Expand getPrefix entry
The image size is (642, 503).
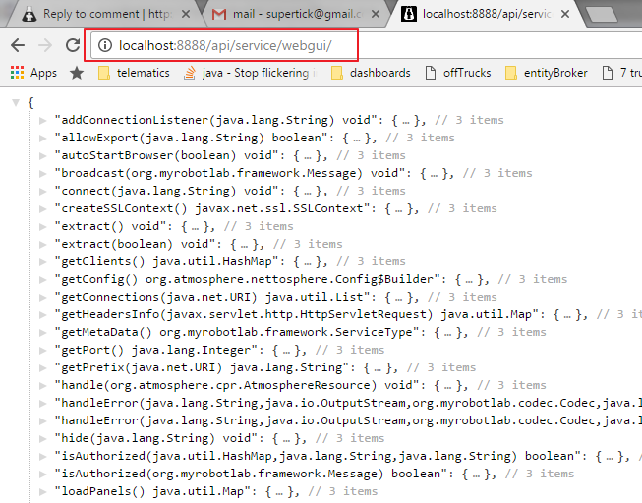click(x=42, y=368)
